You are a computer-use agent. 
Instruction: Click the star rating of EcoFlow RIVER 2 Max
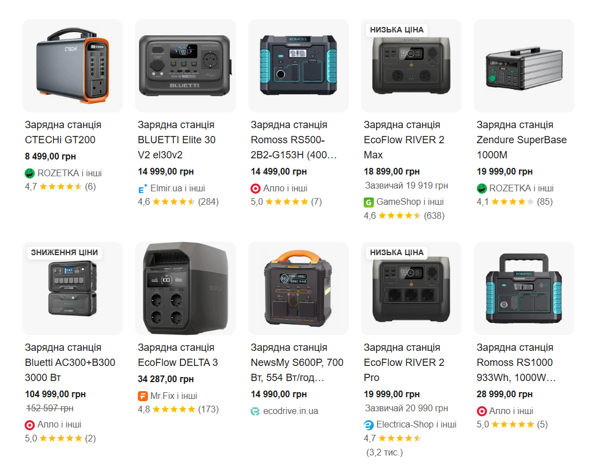point(400,215)
